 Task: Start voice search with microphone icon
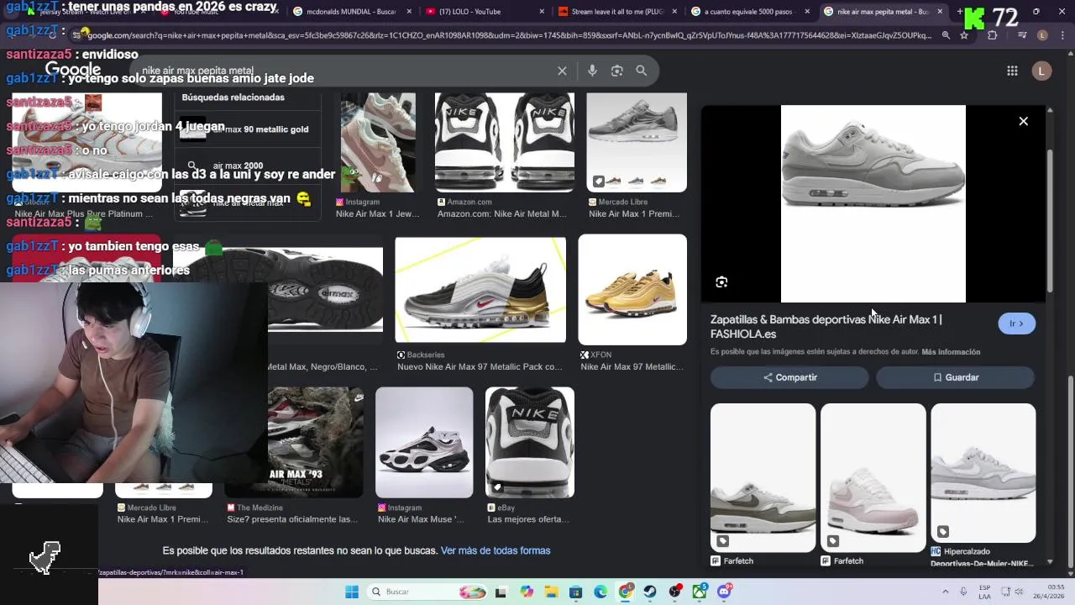(x=592, y=71)
